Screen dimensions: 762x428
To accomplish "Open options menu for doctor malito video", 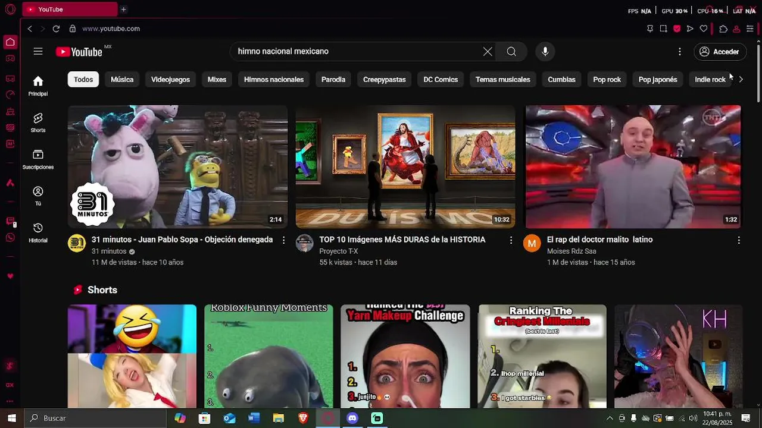I will point(739,240).
